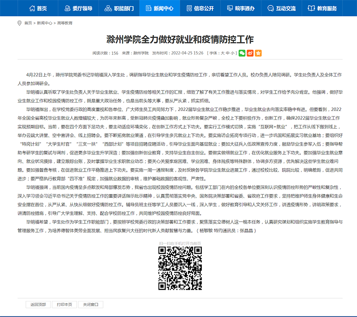This screenshot has height=317, width=357.
Task: Click the article title 滁州学院全力做好就业和疫情防控工作
Action: pos(180,39)
